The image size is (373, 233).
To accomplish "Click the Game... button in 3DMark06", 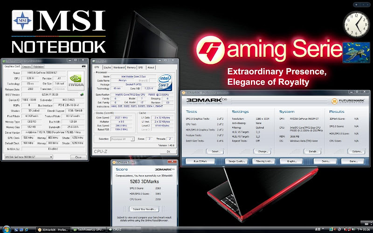I will (x=353, y=161).
